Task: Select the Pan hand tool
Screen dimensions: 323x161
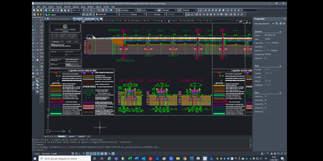Action: (x=84, y=10)
